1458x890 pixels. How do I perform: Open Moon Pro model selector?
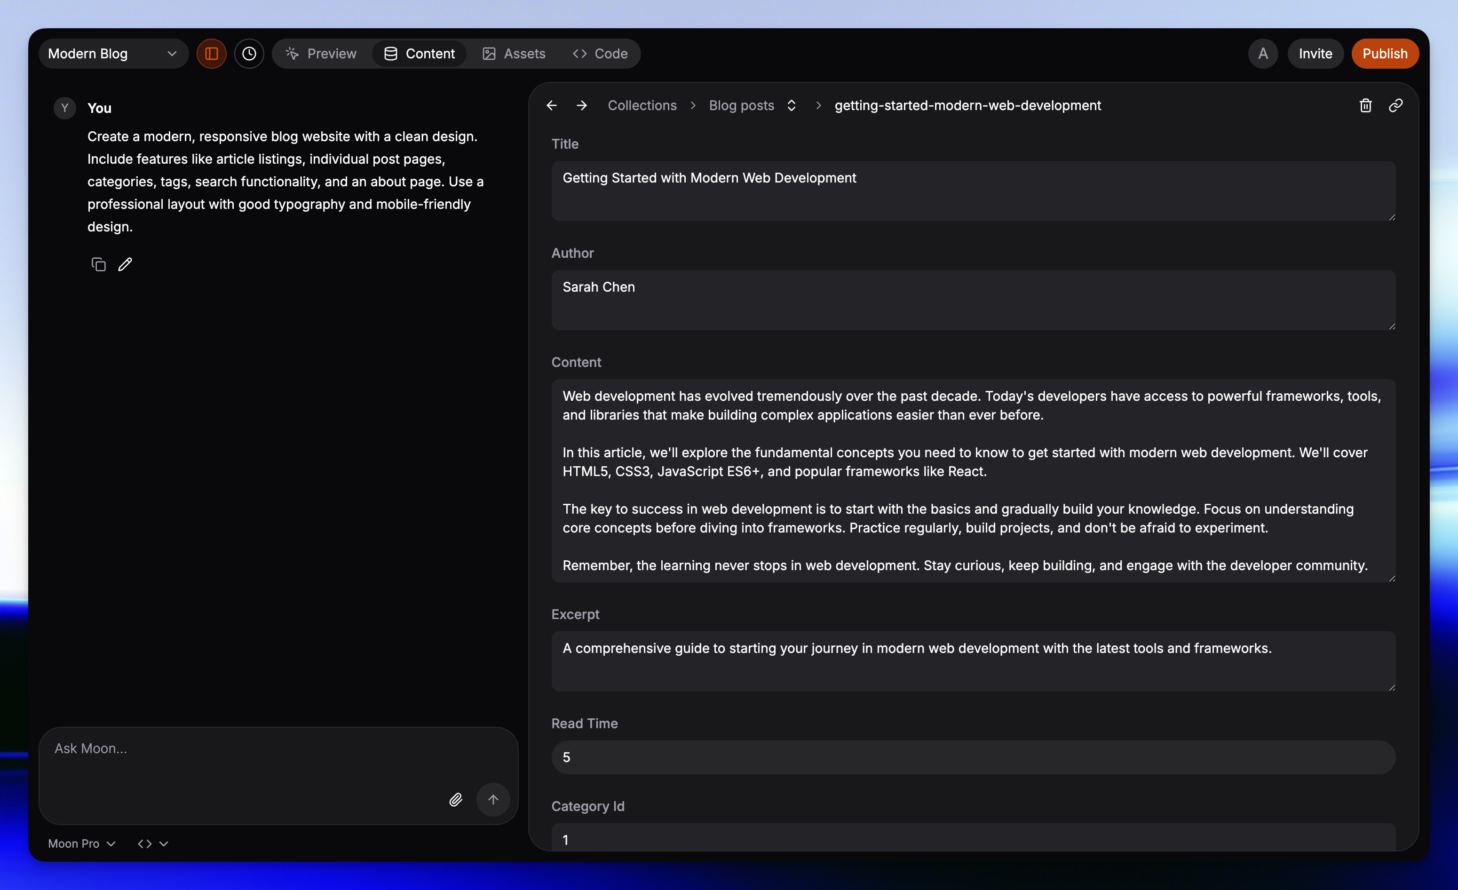82,843
